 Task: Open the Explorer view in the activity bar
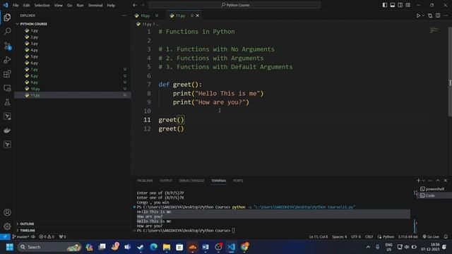click(7, 18)
